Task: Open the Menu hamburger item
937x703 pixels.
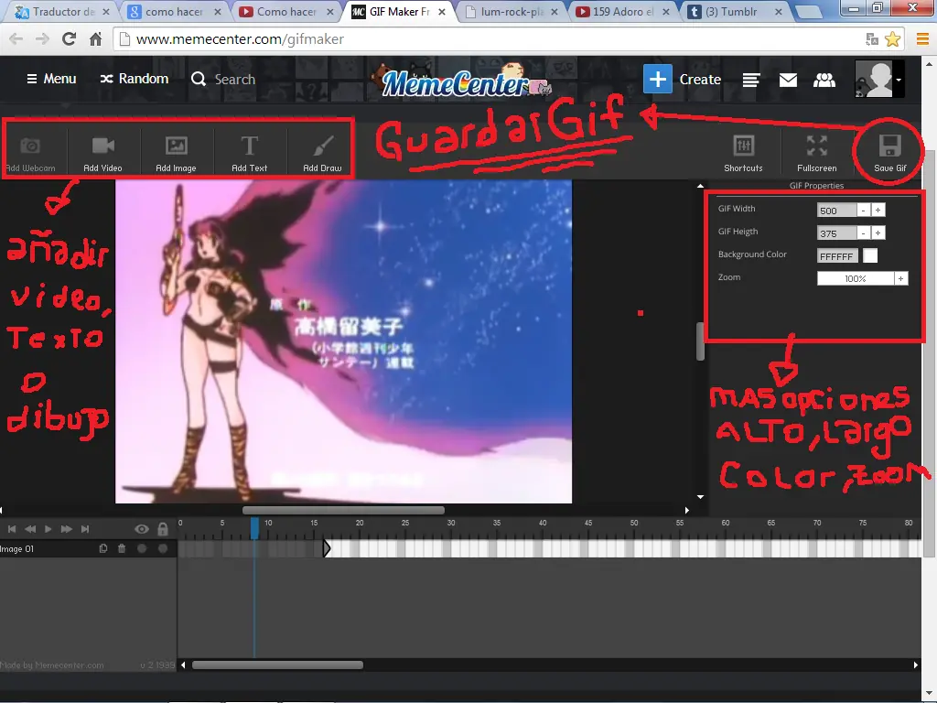Action: click(51, 79)
